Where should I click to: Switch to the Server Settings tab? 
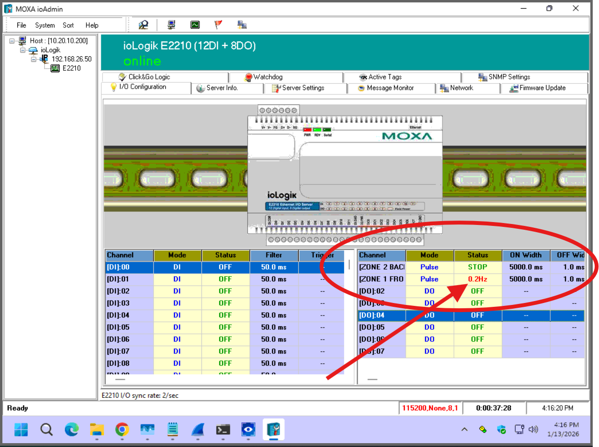[306, 88]
